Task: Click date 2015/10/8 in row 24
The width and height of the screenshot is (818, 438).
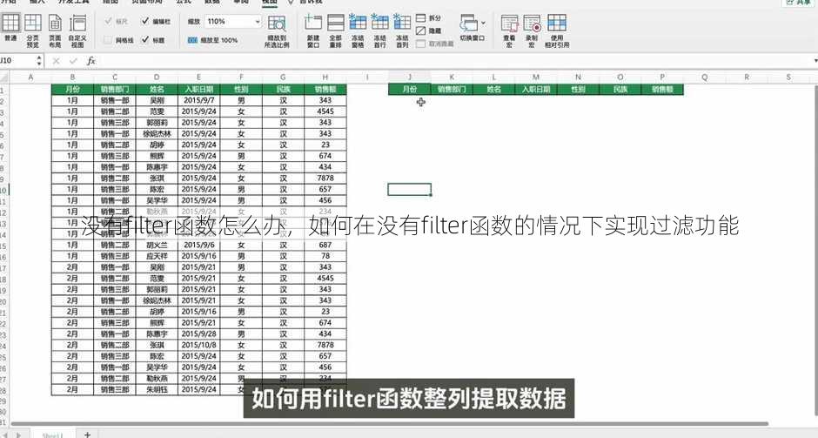Action: (198, 345)
